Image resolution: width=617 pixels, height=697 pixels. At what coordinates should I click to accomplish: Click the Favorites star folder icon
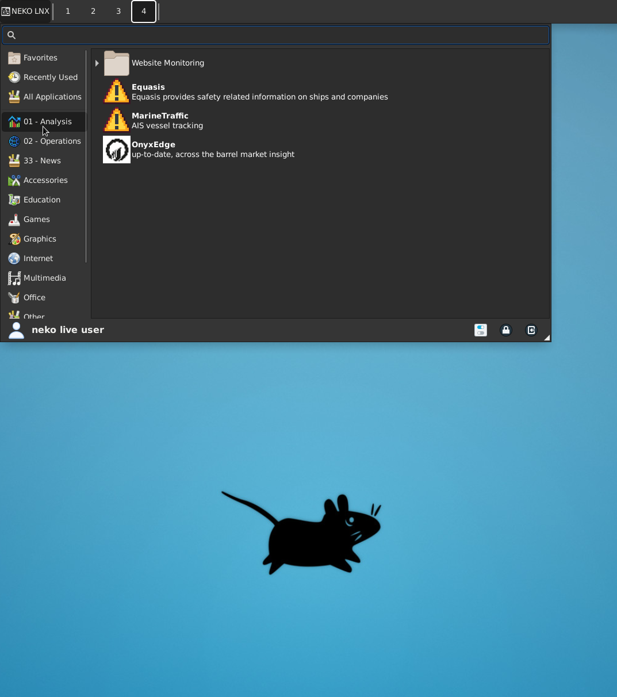click(14, 58)
